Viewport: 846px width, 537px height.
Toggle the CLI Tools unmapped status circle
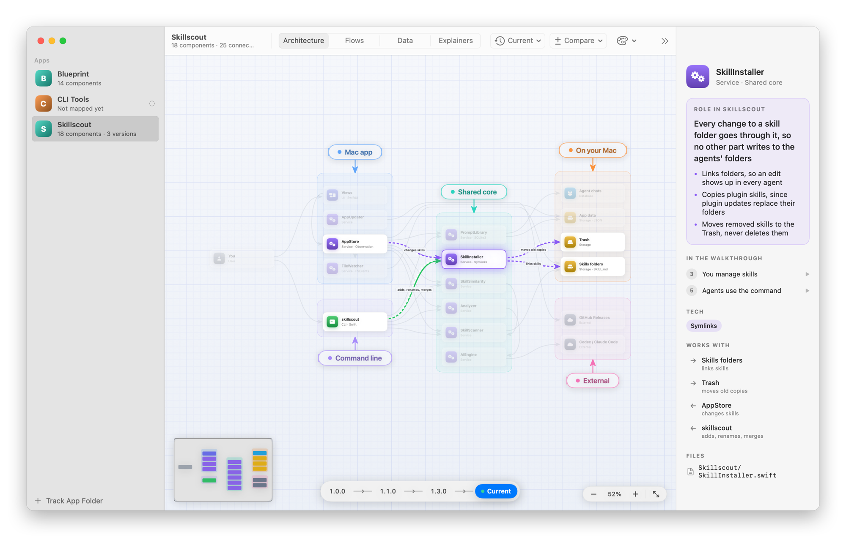pyautogui.click(x=152, y=104)
